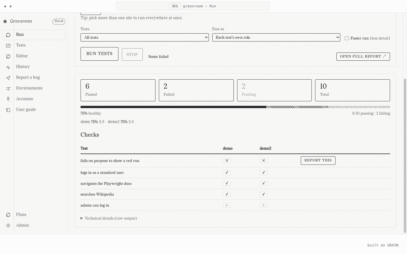Click the 'demo2 75% 3/5' site stat

[x=121, y=122]
